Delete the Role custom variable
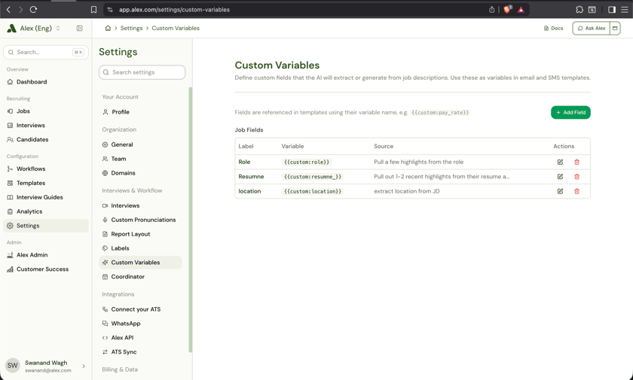Screen dimensions: 633x380 click(x=577, y=162)
